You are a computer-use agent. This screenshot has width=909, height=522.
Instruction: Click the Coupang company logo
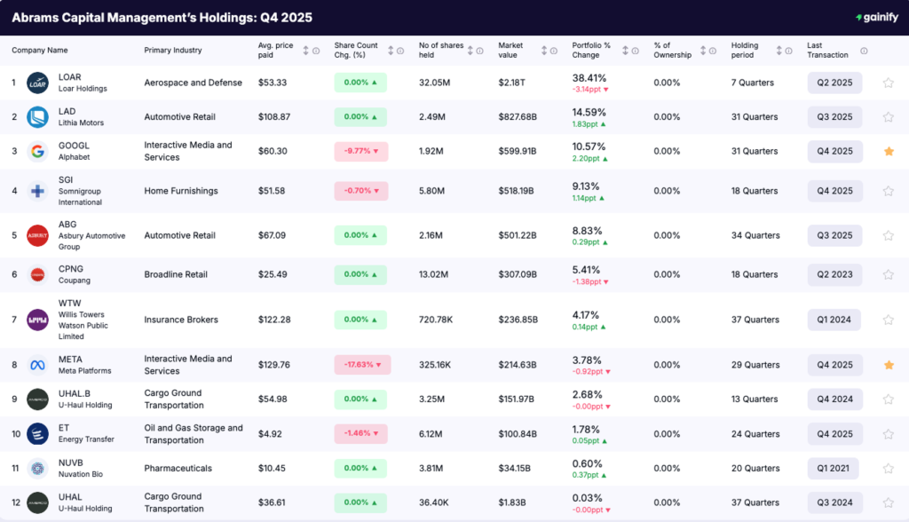pos(36,274)
